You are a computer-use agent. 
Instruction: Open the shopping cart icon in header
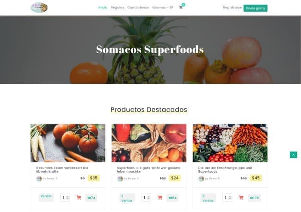(x=181, y=7)
